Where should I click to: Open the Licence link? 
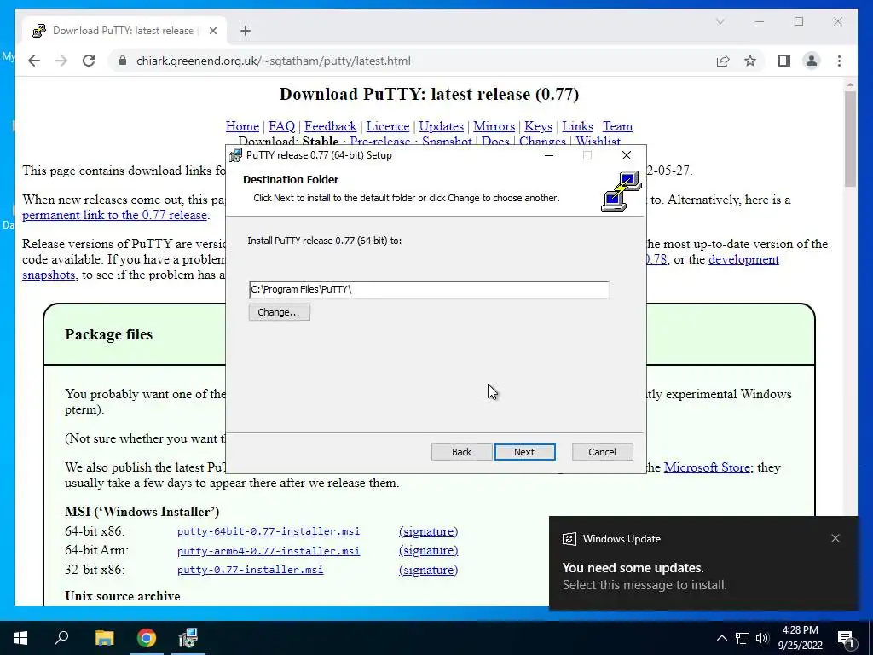(x=388, y=126)
